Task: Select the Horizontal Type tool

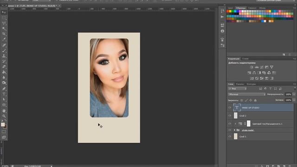Action: (x=4, y=94)
